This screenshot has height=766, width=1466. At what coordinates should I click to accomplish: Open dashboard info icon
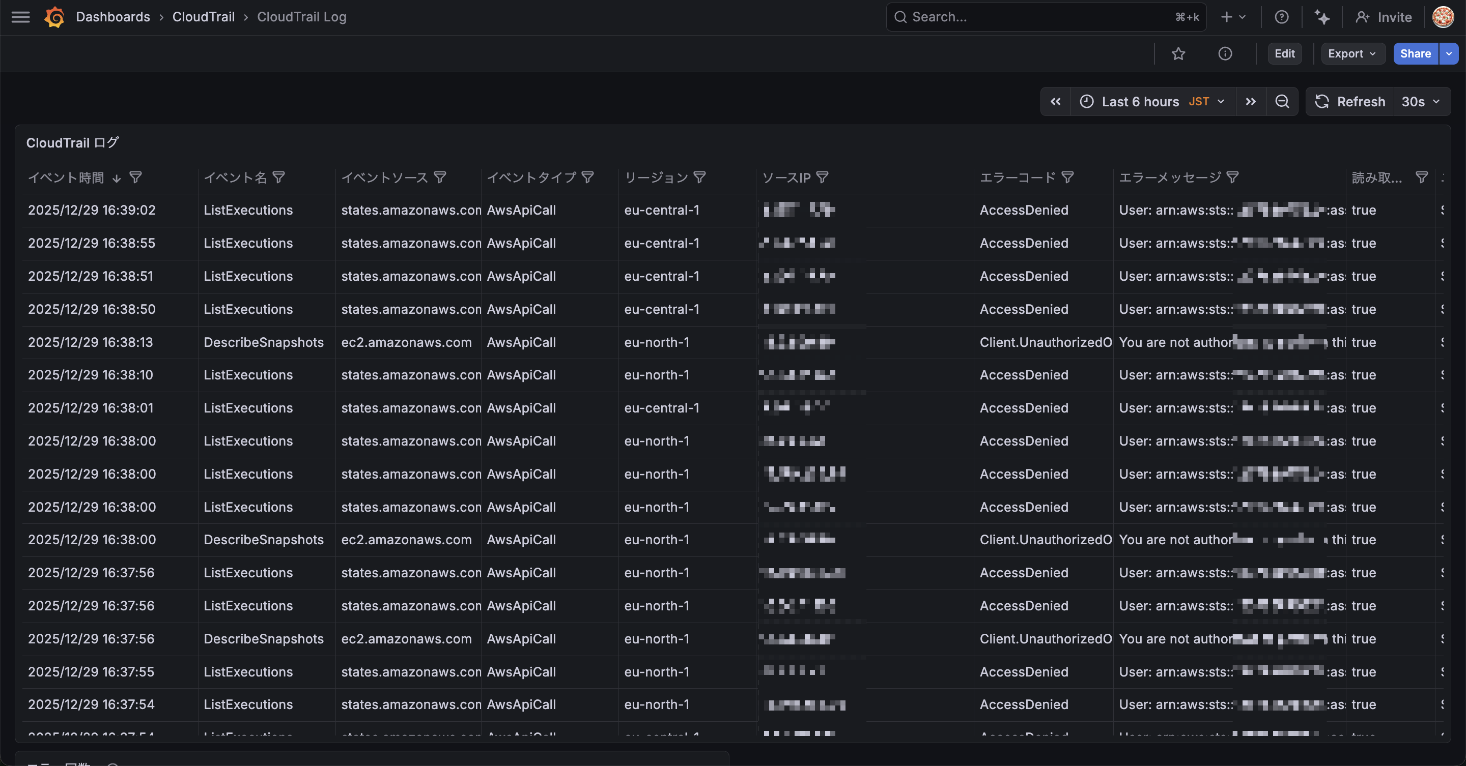[x=1225, y=53]
